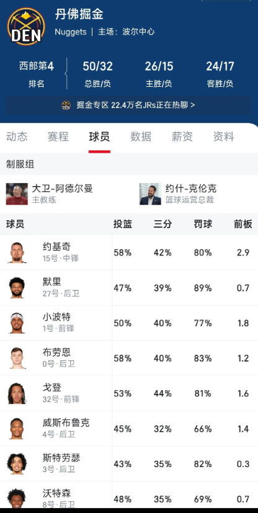This screenshot has height=513, width=258.
Task: Switch to the 动态 tab
Action: tap(17, 136)
